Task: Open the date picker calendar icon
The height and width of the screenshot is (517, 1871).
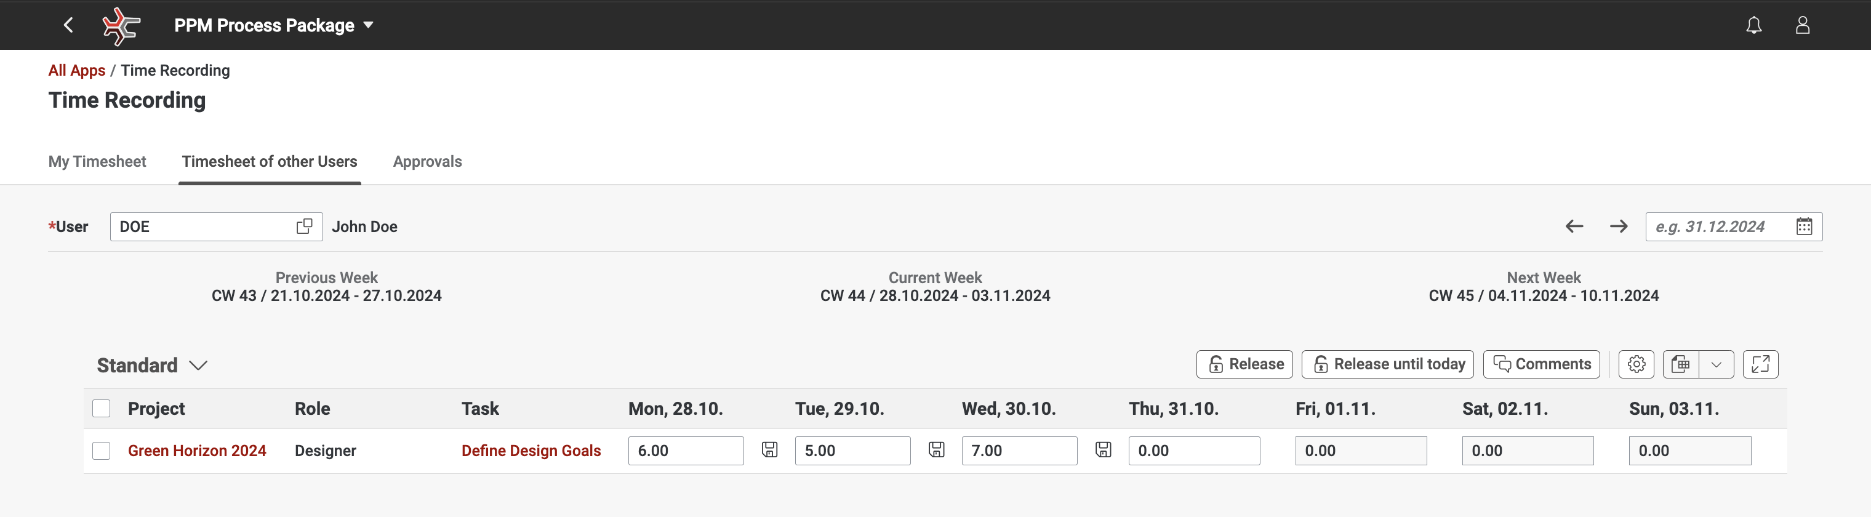Action: pyautogui.click(x=1804, y=226)
